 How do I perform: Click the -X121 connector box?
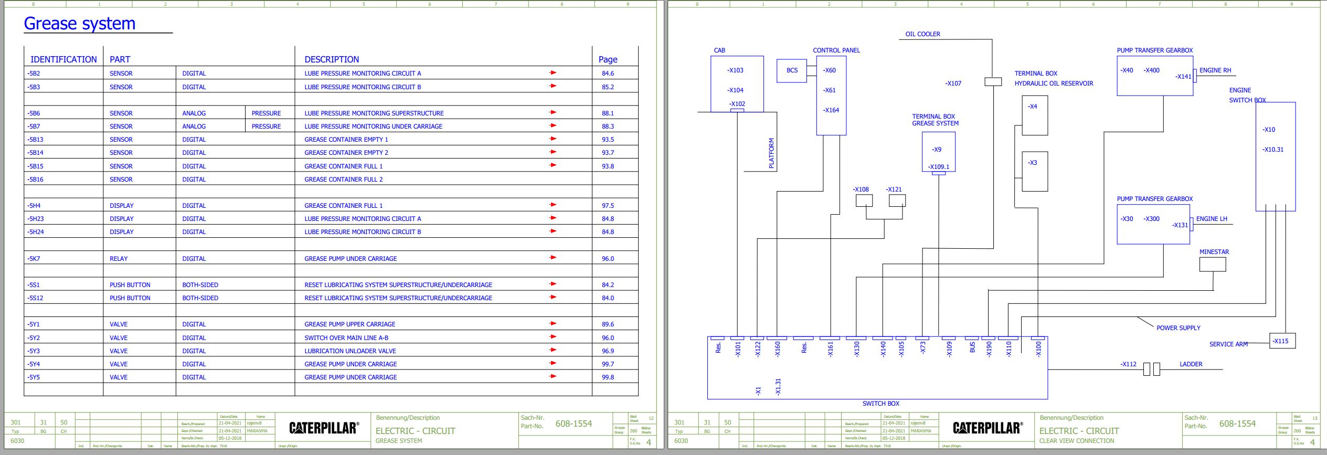[897, 200]
